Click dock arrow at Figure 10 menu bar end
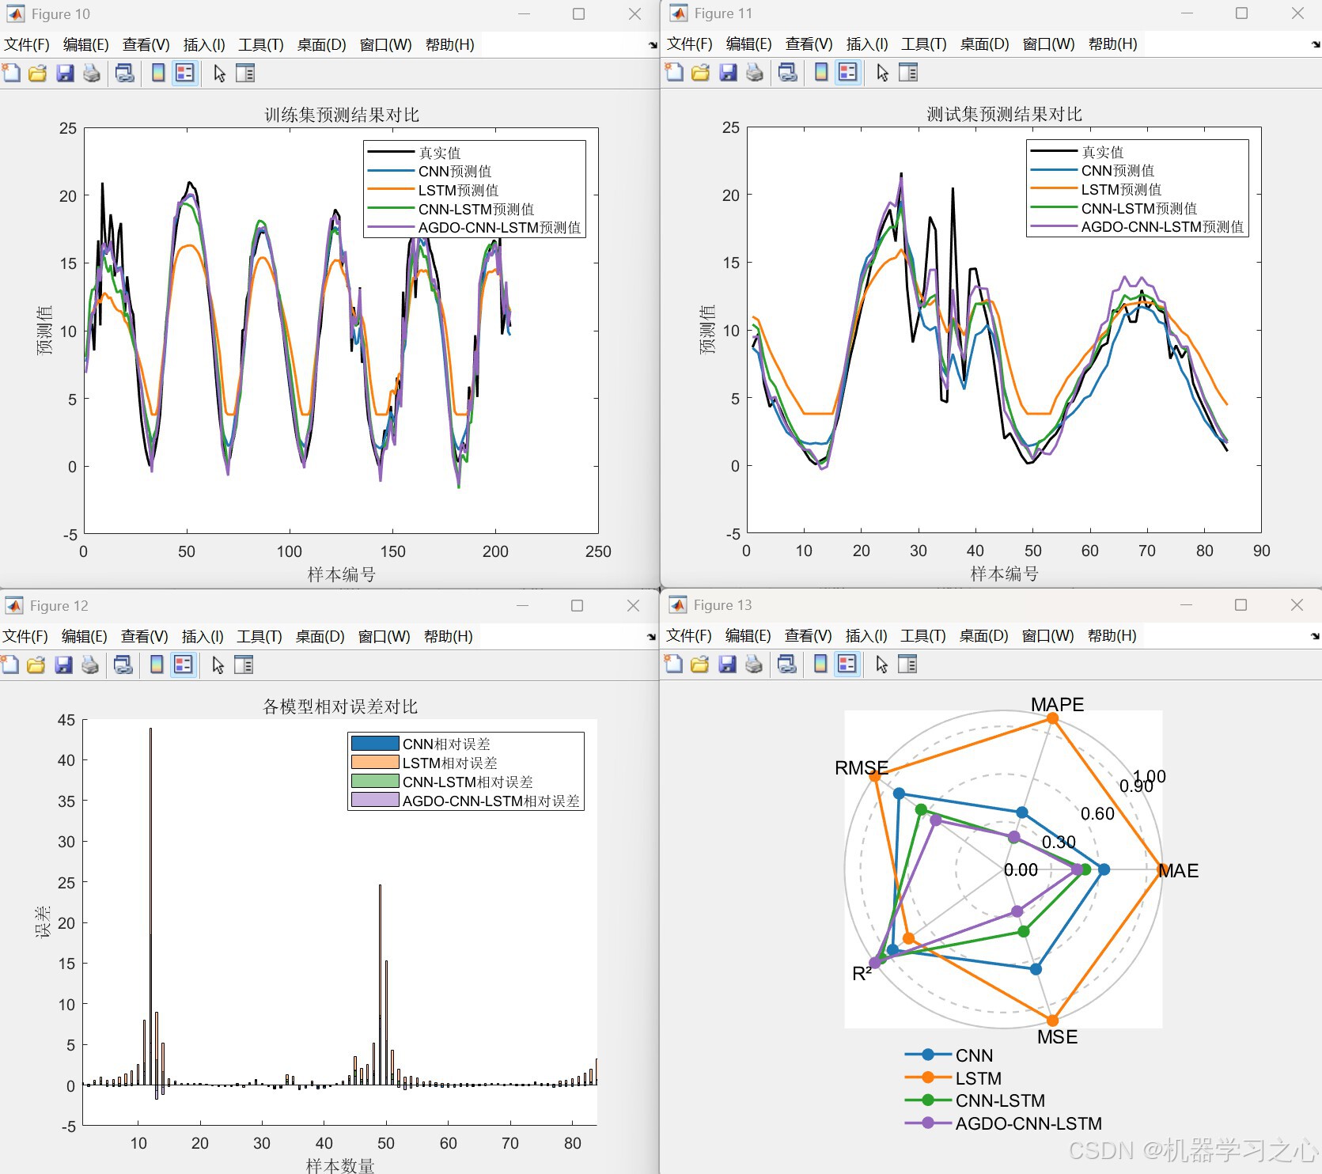This screenshot has height=1174, width=1322. click(x=653, y=45)
